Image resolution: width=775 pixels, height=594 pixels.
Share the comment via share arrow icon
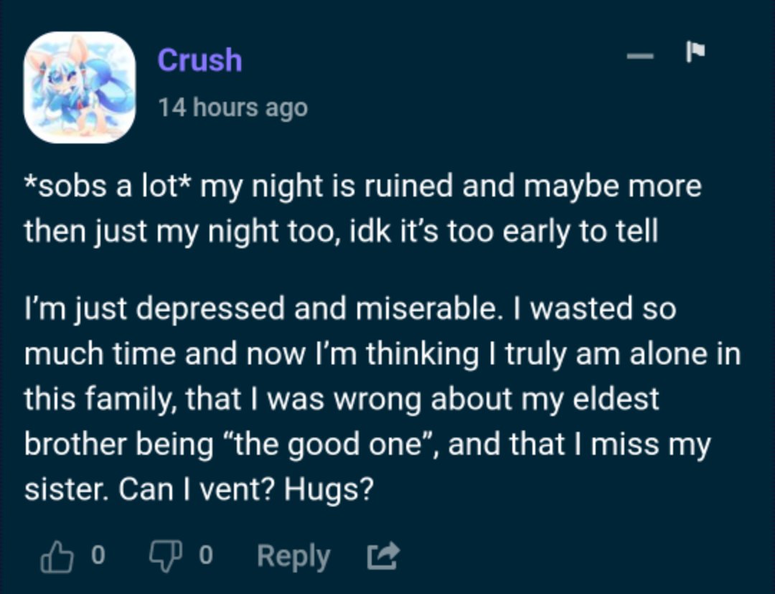click(383, 556)
